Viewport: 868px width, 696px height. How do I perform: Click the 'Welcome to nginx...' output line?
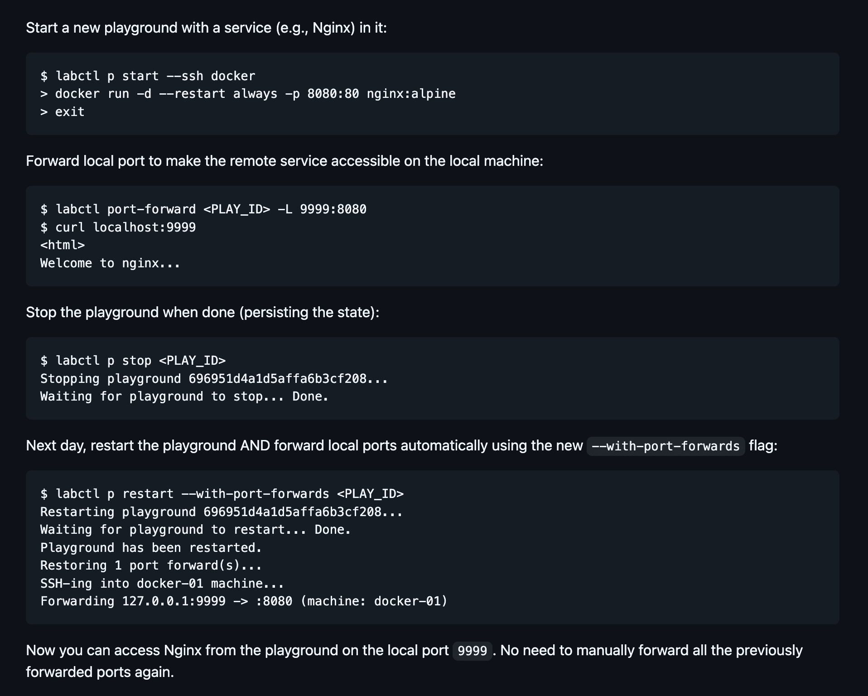pos(110,263)
